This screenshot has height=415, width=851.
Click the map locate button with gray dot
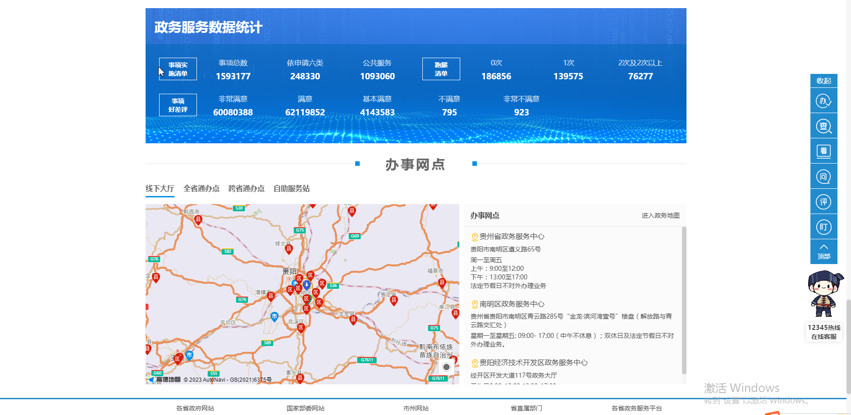pyautogui.click(x=446, y=367)
